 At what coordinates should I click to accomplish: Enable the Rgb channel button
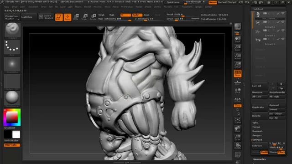tap(112, 15)
